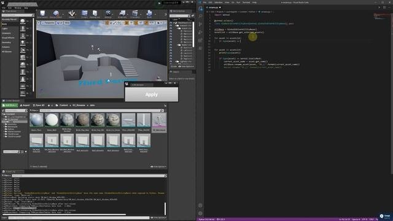Viewport: 393px width, 221px height.
Task: Expand the Unreal toolbar overflow arrow
Action: tap(166, 15)
